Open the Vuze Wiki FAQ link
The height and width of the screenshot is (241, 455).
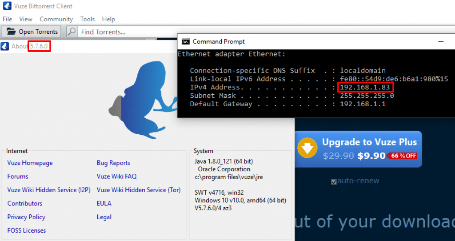[x=117, y=176]
